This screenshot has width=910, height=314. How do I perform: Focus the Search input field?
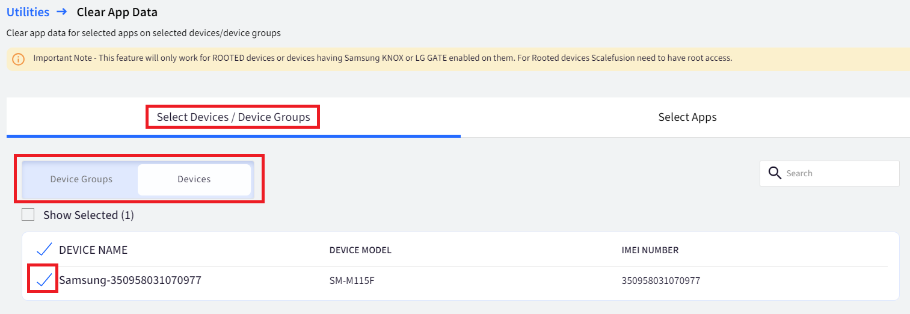coord(829,173)
